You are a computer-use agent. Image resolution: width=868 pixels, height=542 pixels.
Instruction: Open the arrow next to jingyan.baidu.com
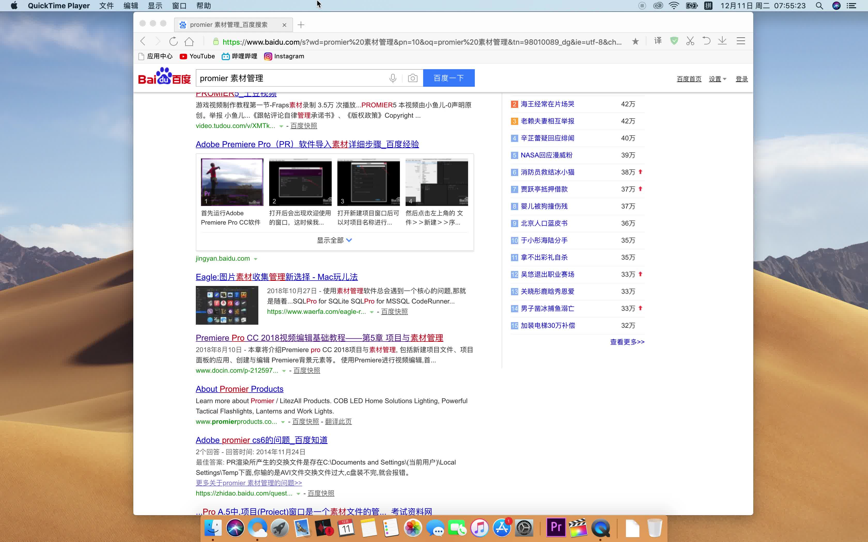click(x=256, y=259)
